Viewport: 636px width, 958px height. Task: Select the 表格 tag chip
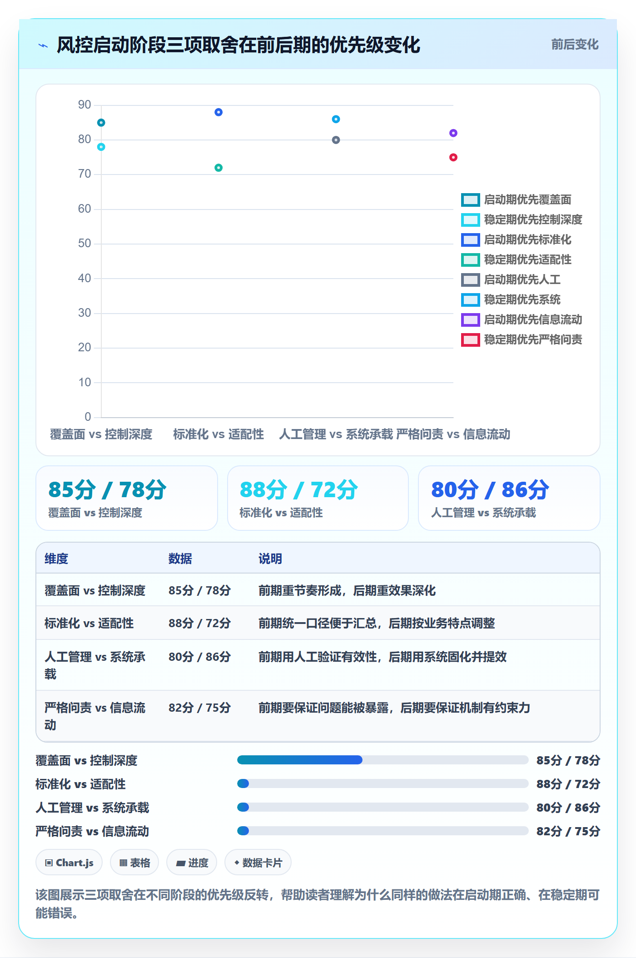[x=134, y=863]
